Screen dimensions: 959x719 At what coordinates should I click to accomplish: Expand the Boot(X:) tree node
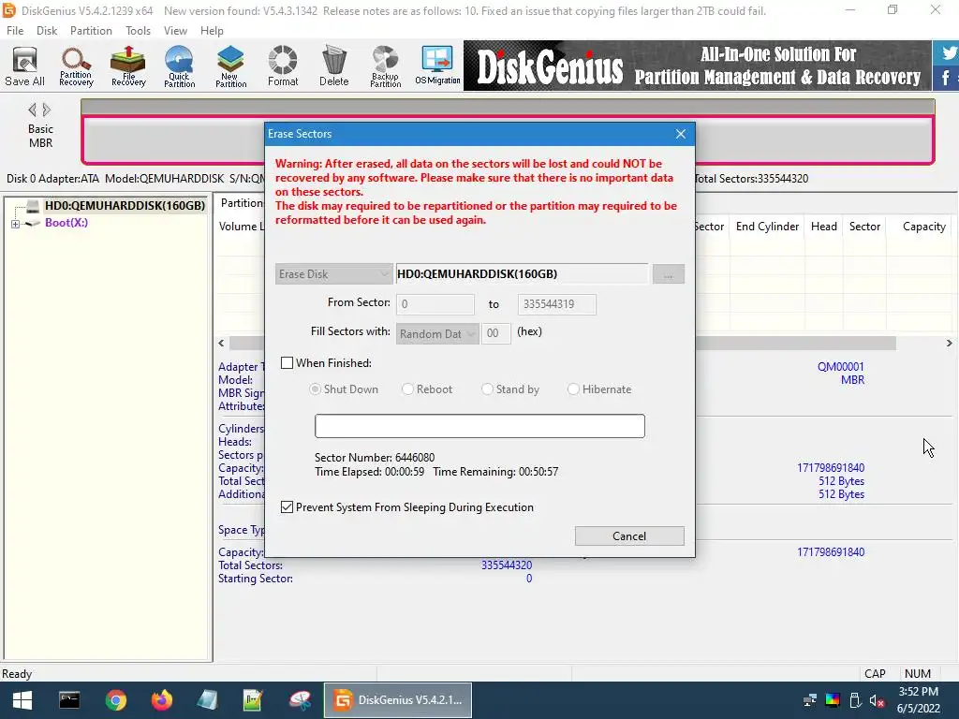pyautogui.click(x=15, y=224)
